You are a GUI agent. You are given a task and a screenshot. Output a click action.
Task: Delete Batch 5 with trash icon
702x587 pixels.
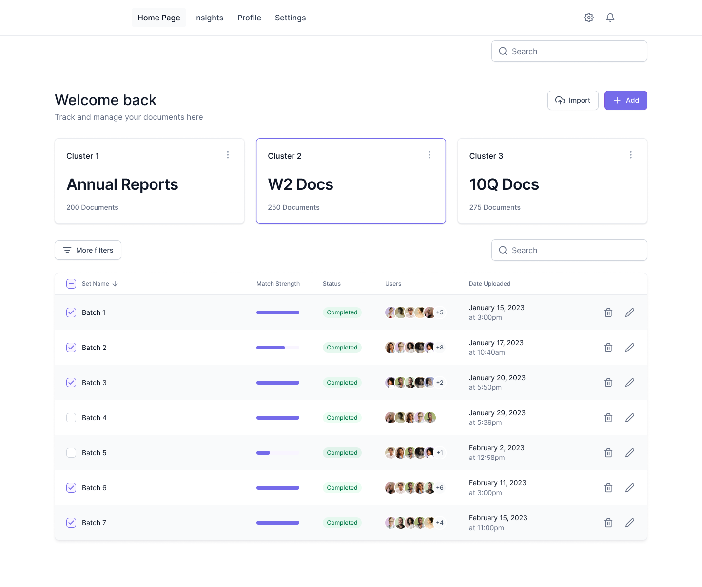(x=608, y=453)
